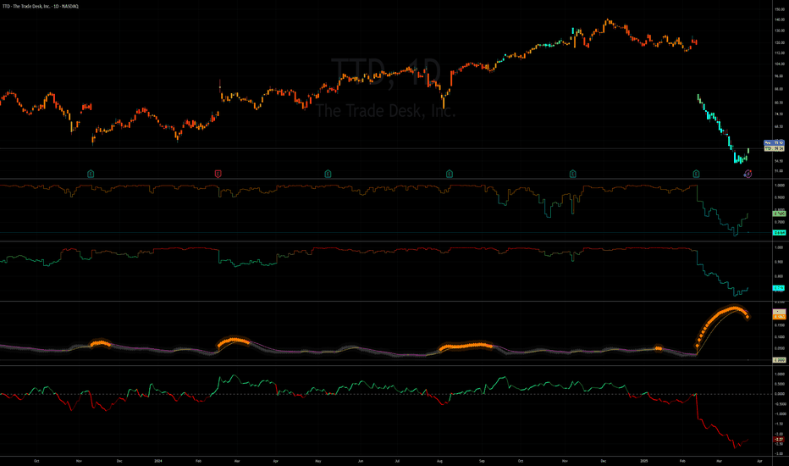The image size is (789, 466).
Task: Open the August 2024 earnings marker
Action: [x=450, y=174]
